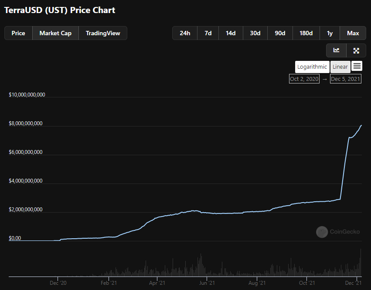Open the TradingView tab
Screen dimensions: 371x290
tap(103, 33)
